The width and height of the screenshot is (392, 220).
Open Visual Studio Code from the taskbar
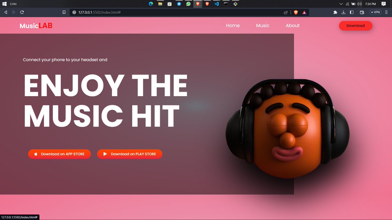[216, 4]
